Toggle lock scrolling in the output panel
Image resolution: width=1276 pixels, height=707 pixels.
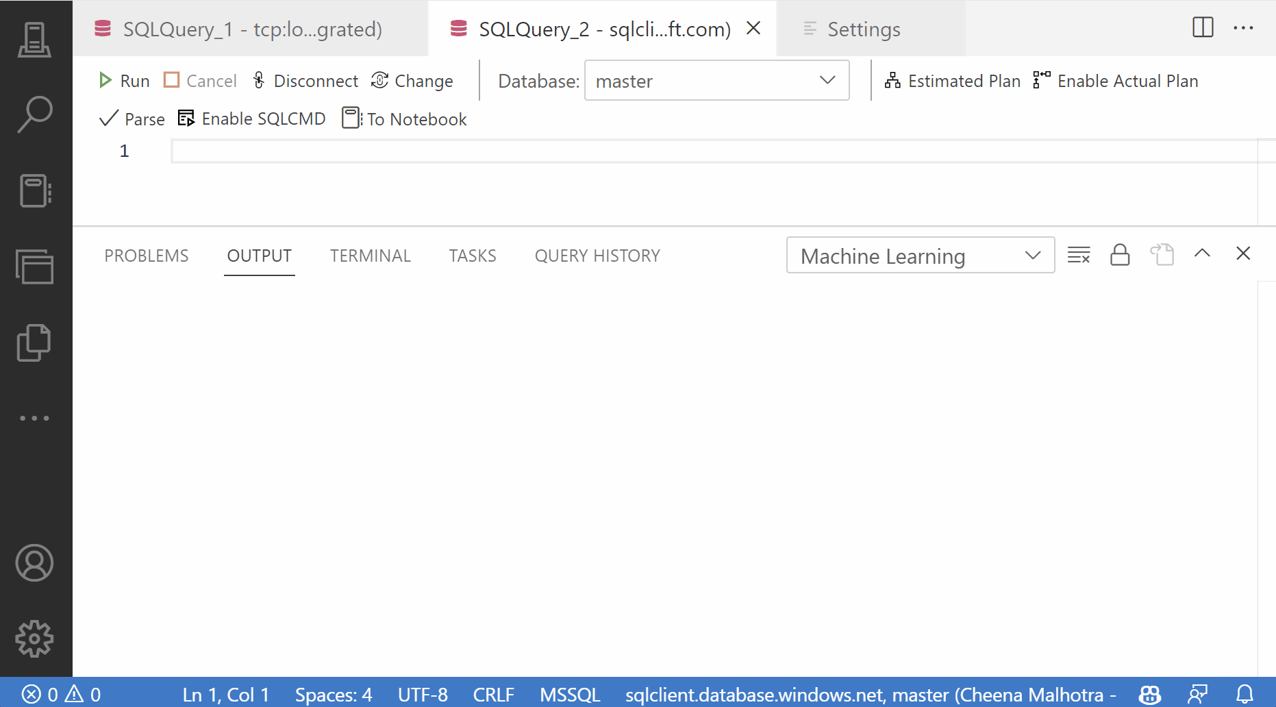[x=1120, y=254]
